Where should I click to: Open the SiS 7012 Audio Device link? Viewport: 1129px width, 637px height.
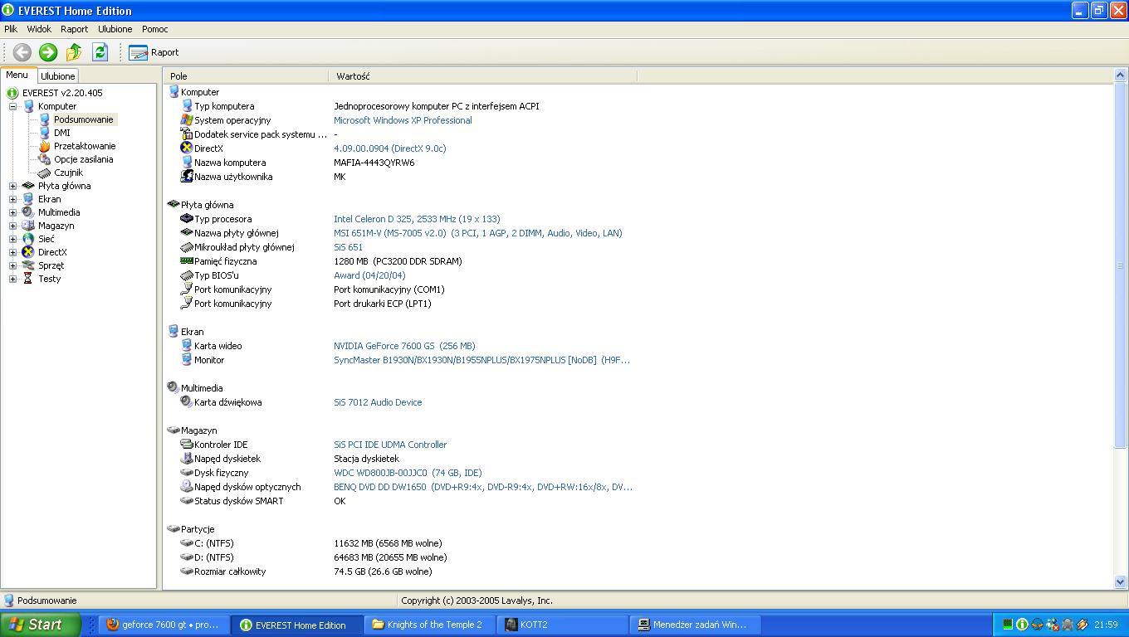tap(378, 402)
